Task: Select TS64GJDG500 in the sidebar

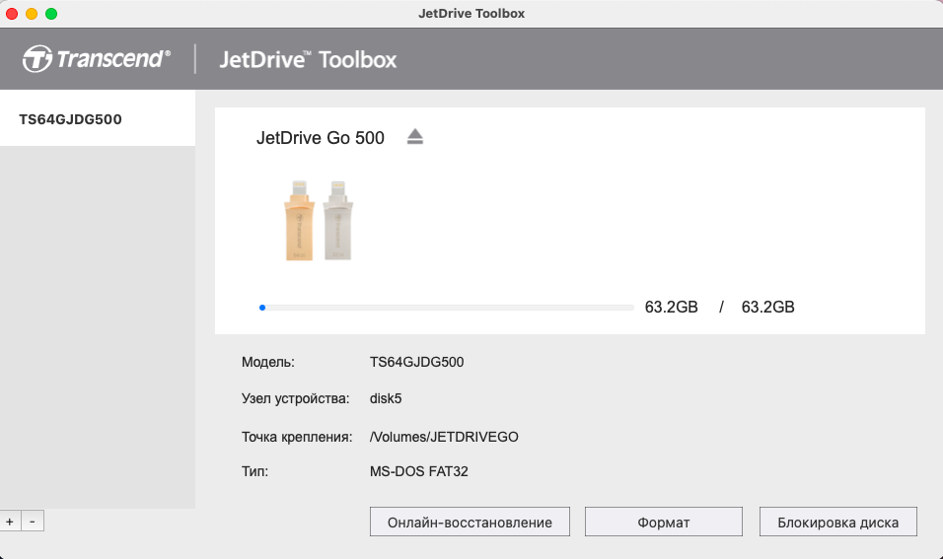Action: coord(98,119)
